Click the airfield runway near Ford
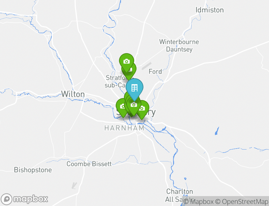This screenshot has width=269, height=206. (x=146, y=66)
